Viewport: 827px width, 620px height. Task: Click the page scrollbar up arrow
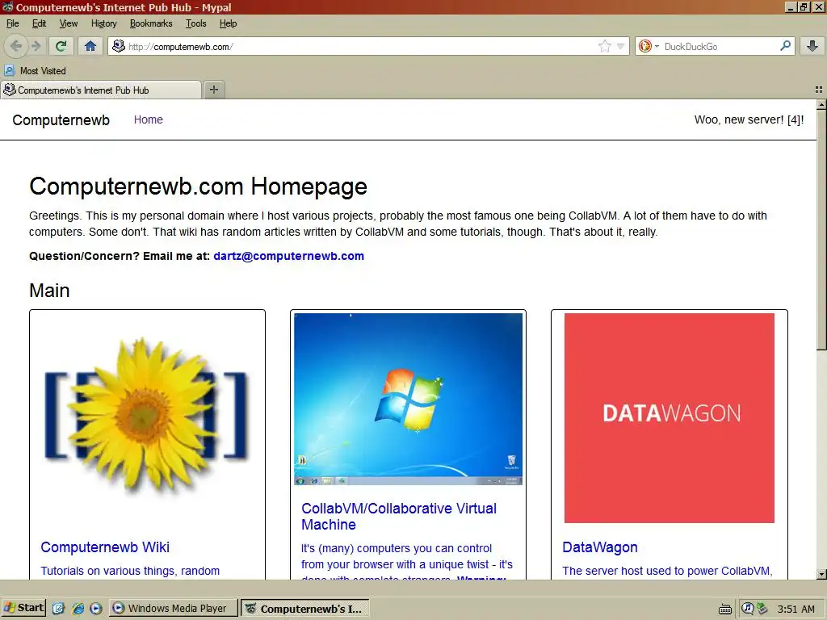click(x=821, y=104)
